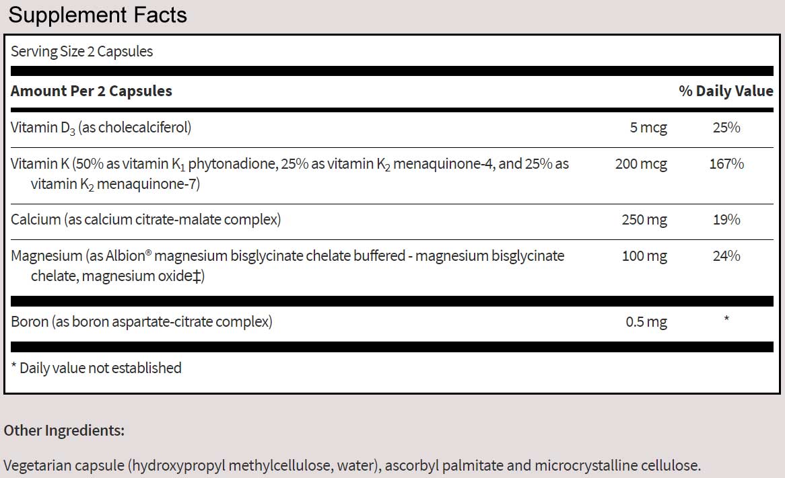Image resolution: width=785 pixels, height=478 pixels.
Task: Click the % Daily Value column header
Action: pyautogui.click(x=726, y=91)
